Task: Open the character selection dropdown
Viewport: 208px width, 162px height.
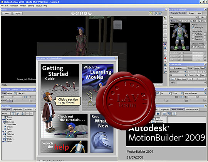Action: pyautogui.click(x=184, y=17)
